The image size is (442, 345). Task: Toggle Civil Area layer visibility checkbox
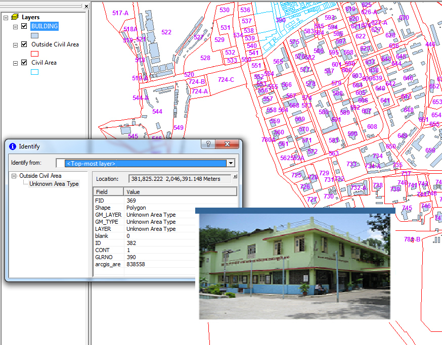coord(24,62)
